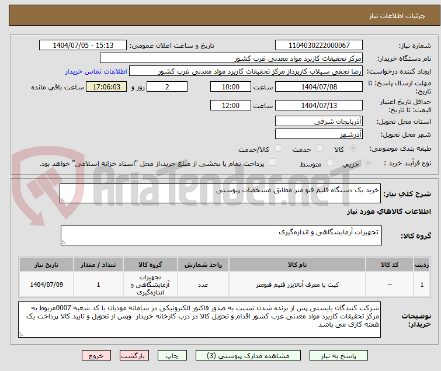
Task: Open اطلاعات تماس خریدار link
Action: tap(96, 71)
